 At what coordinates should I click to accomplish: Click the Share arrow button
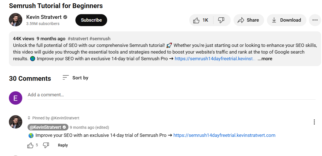coord(249,20)
